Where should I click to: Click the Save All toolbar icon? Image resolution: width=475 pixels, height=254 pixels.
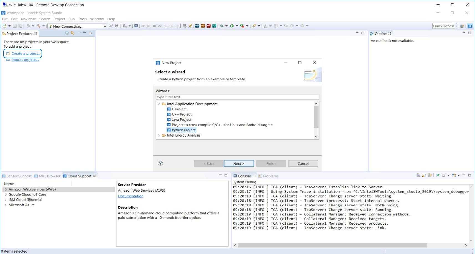pyautogui.click(x=20, y=26)
